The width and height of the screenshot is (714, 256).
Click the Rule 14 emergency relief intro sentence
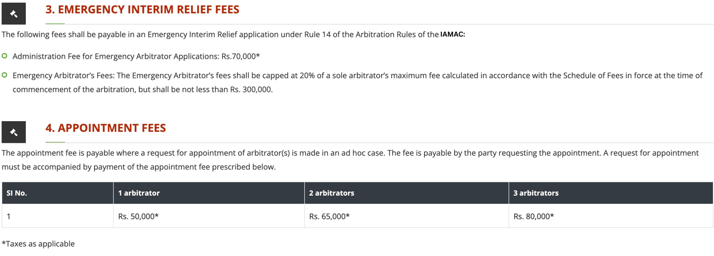point(233,35)
